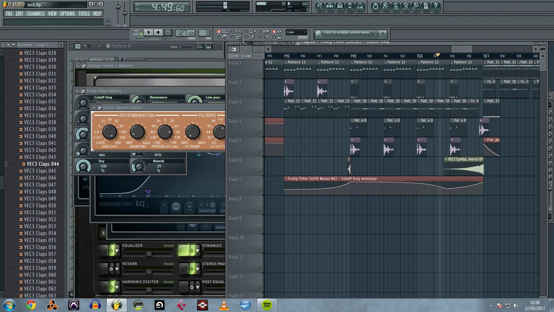Click the news download button
The height and width of the screenshot is (312, 554).
click(x=383, y=34)
